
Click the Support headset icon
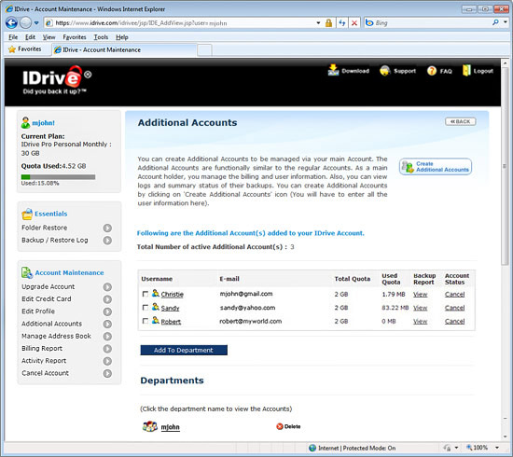click(384, 70)
